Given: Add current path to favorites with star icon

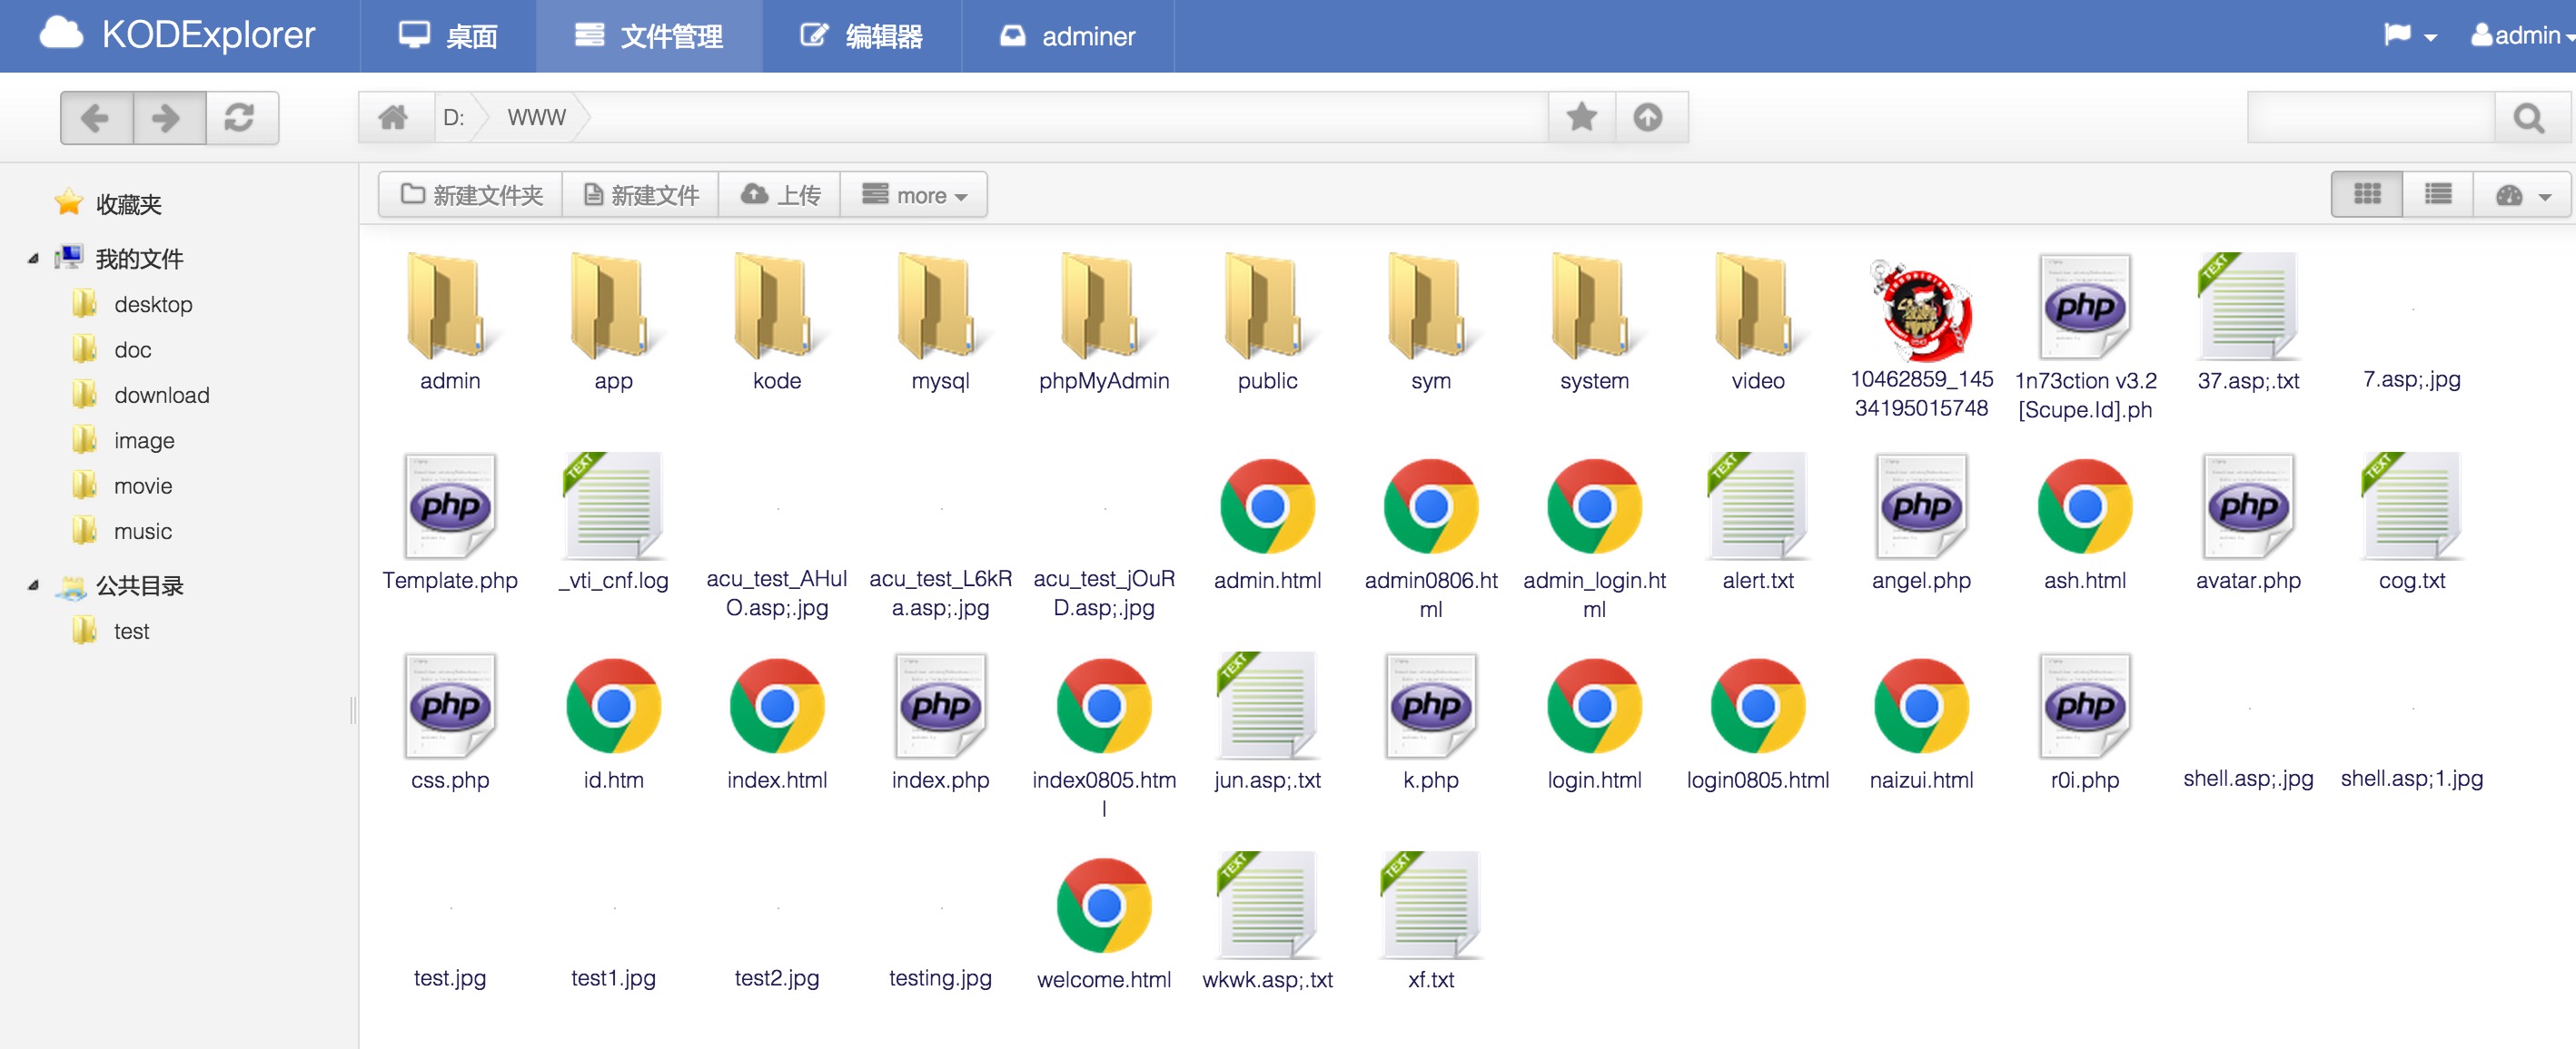Looking at the screenshot, I should [x=1581, y=118].
